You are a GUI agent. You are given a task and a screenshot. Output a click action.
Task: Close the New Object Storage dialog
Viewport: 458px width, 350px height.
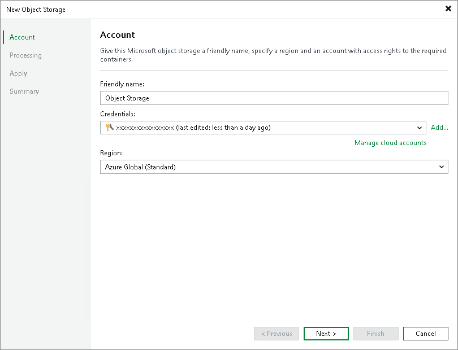(448, 8)
